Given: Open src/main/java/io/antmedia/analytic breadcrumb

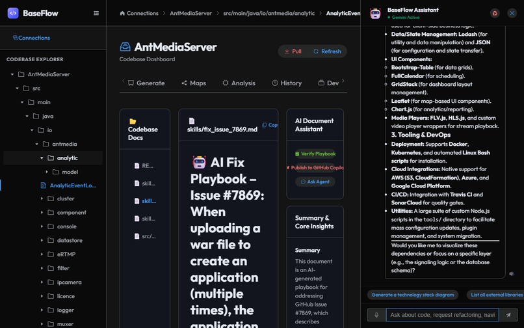Looking at the screenshot, I should pyautogui.click(x=269, y=14).
